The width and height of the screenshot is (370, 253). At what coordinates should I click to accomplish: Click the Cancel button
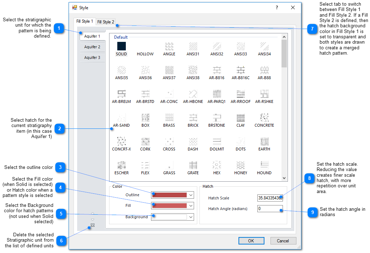coord(283,241)
